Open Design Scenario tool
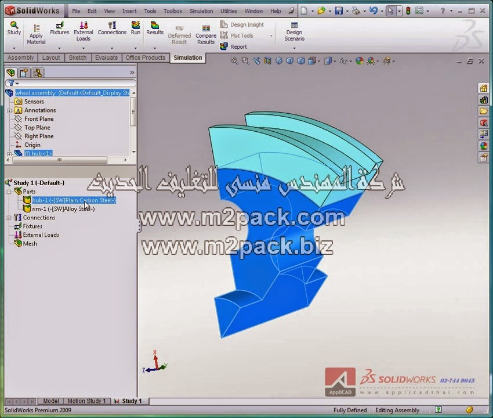This screenshot has width=493, height=418. 294,31
